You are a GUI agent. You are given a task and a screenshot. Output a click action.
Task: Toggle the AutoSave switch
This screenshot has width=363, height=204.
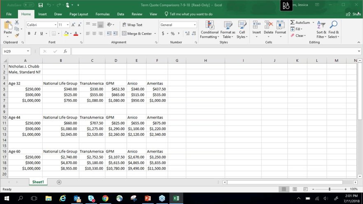point(29,5)
